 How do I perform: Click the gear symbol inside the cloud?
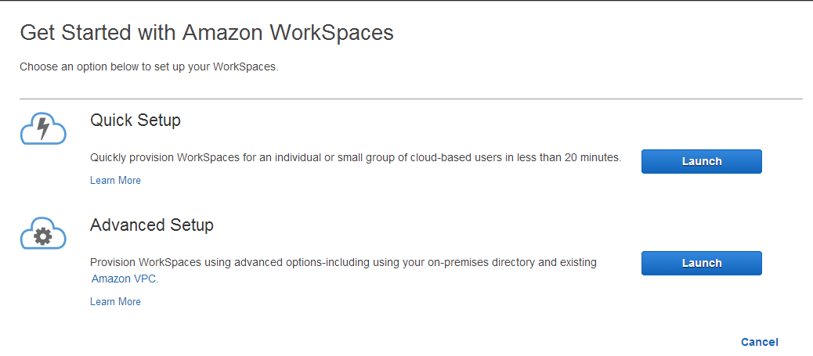pyautogui.click(x=42, y=237)
